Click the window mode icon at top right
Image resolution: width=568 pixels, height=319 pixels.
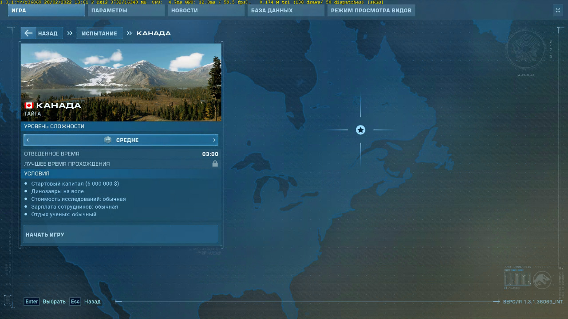coord(558,11)
